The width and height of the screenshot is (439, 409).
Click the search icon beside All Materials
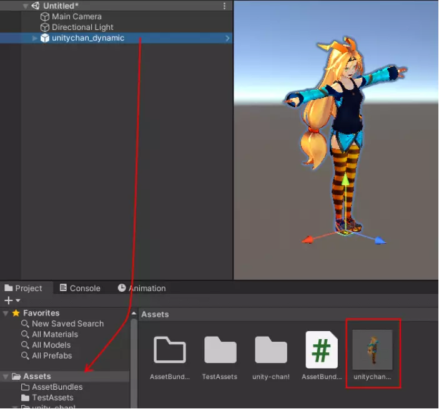[25, 334]
